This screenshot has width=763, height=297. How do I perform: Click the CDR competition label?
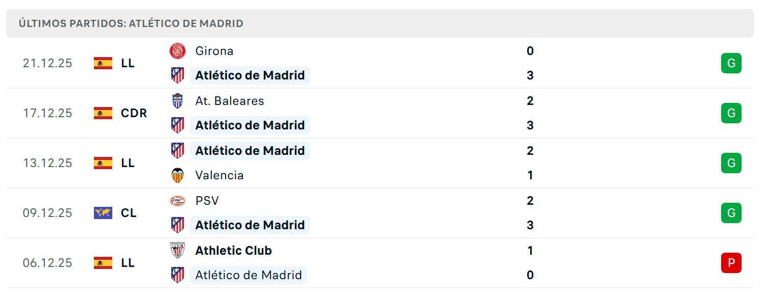coord(134,113)
